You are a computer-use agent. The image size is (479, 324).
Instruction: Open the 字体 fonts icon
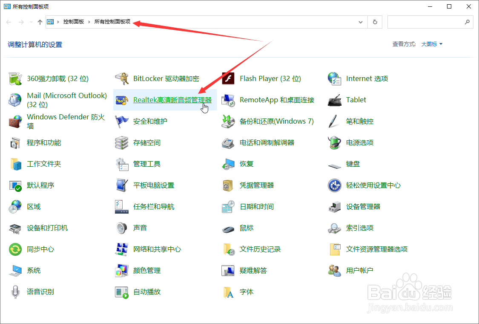point(228,292)
